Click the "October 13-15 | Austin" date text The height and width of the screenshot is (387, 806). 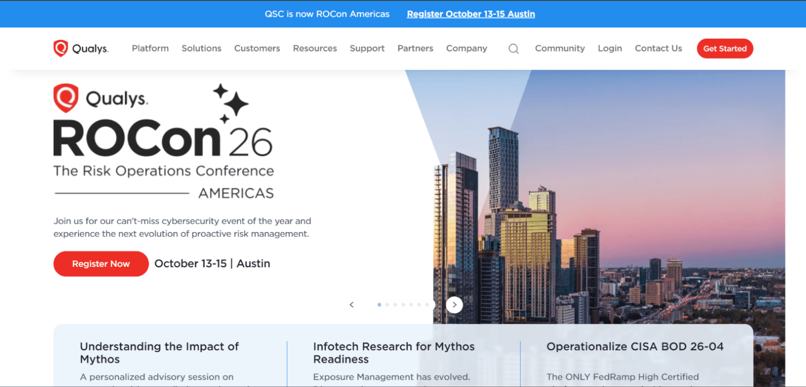pos(212,264)
